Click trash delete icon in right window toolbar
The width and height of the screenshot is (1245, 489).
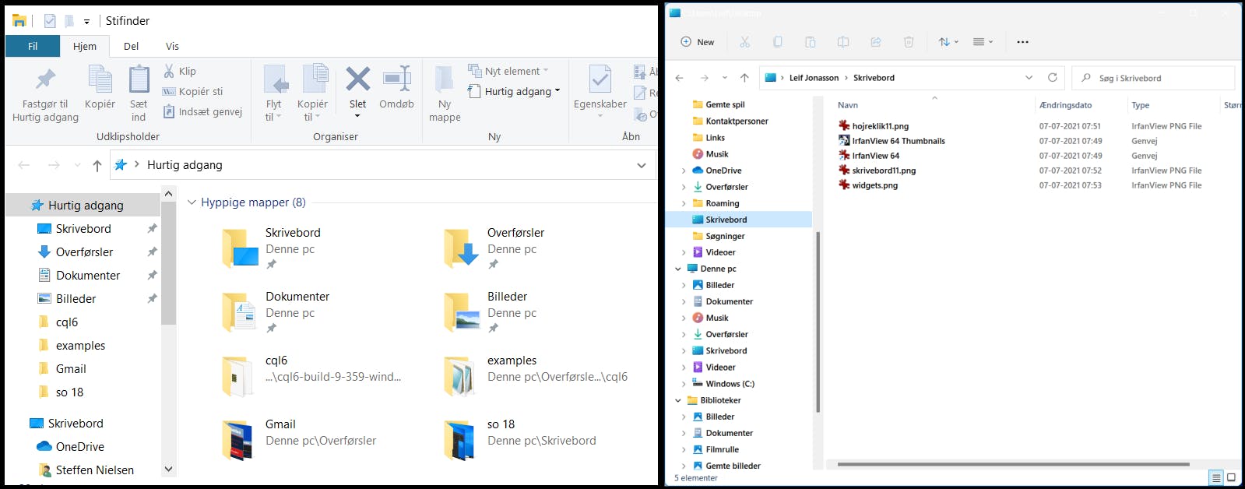click(908, 42)
